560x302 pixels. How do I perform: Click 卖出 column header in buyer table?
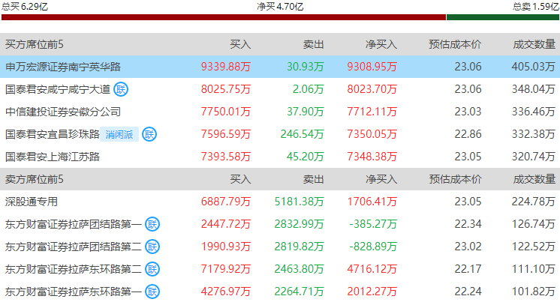pos(313,44)
